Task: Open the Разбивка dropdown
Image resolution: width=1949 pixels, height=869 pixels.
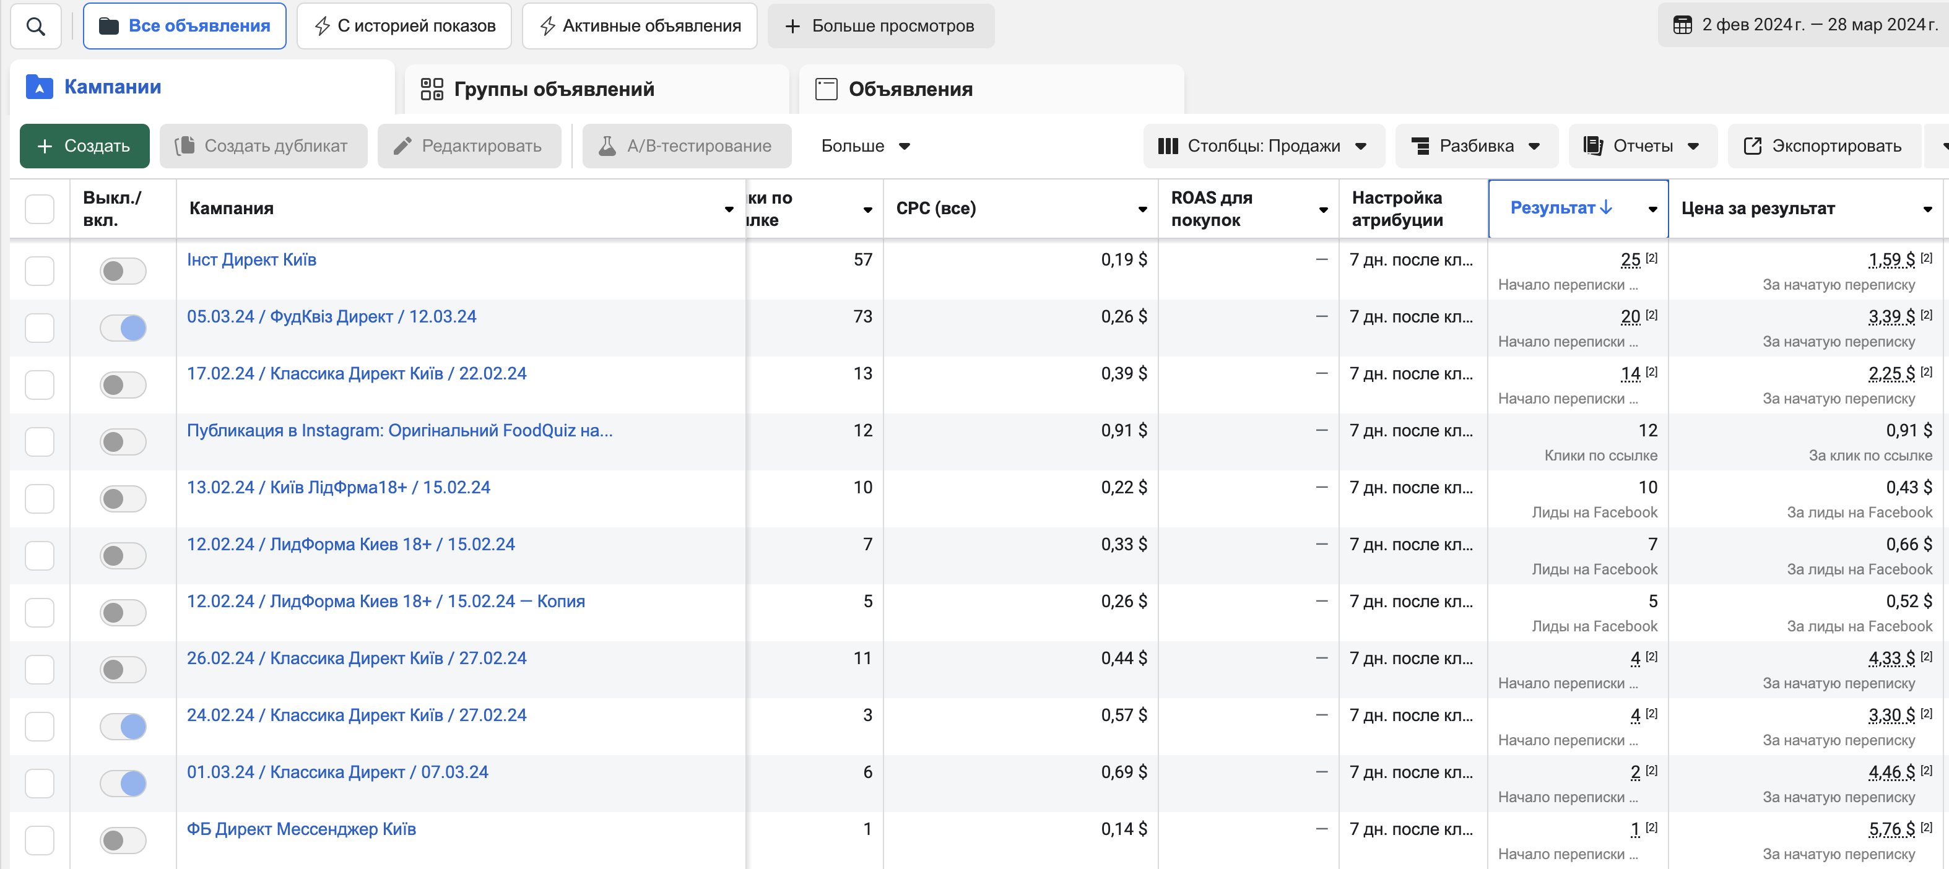Action: [x=1476, y=146]
